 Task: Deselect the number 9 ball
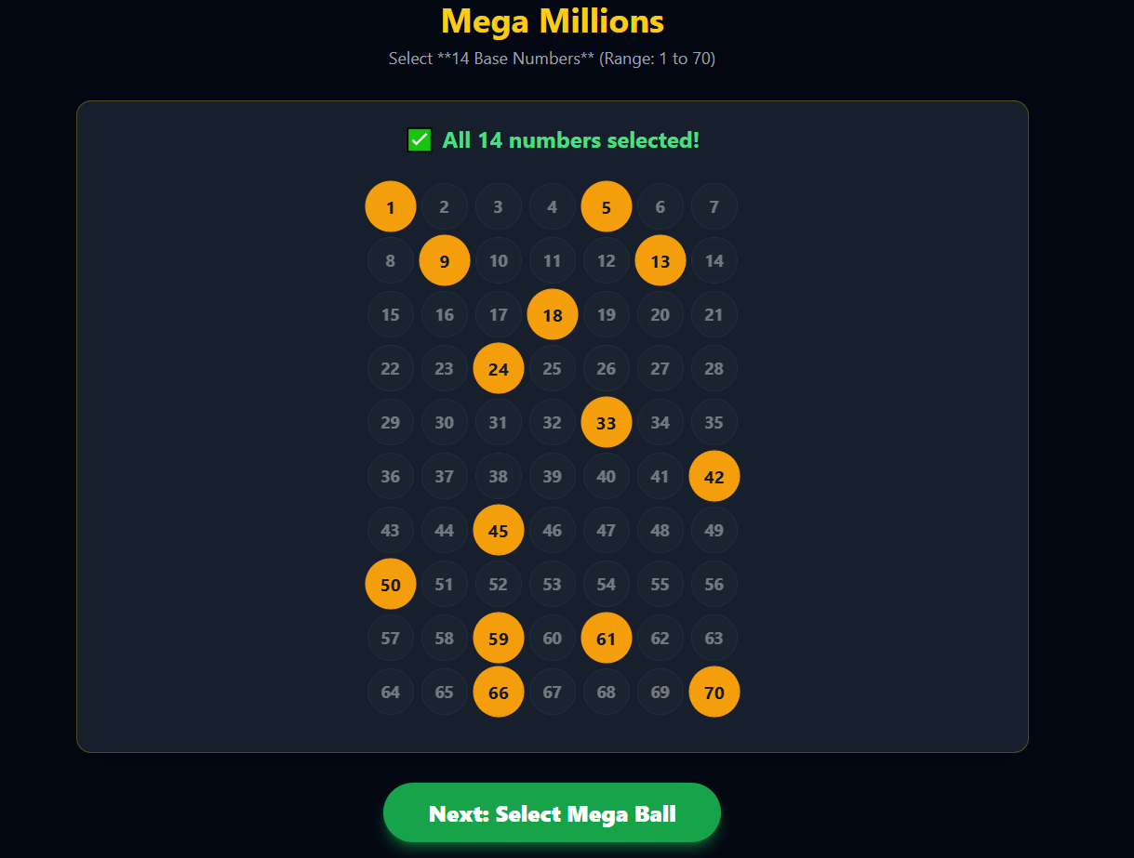coord(444,260)
